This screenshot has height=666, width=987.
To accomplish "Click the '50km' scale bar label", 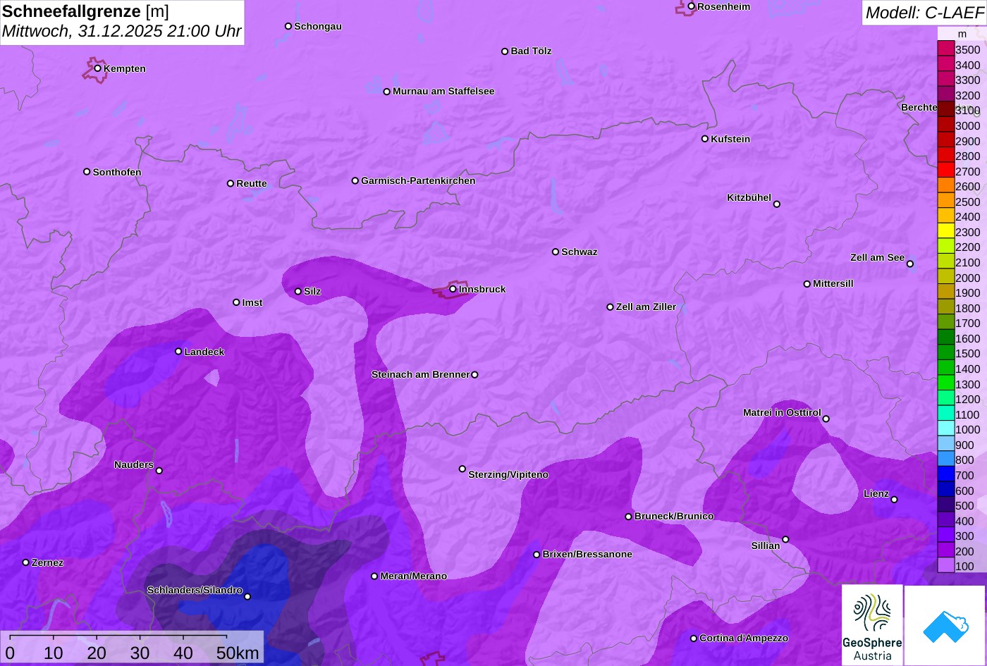I will (x=238, y=653).
